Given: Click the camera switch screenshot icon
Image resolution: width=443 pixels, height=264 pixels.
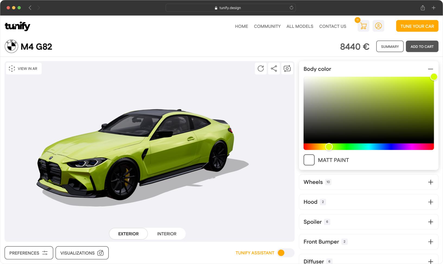Looking at the screenshot, I should click(287, 69).
